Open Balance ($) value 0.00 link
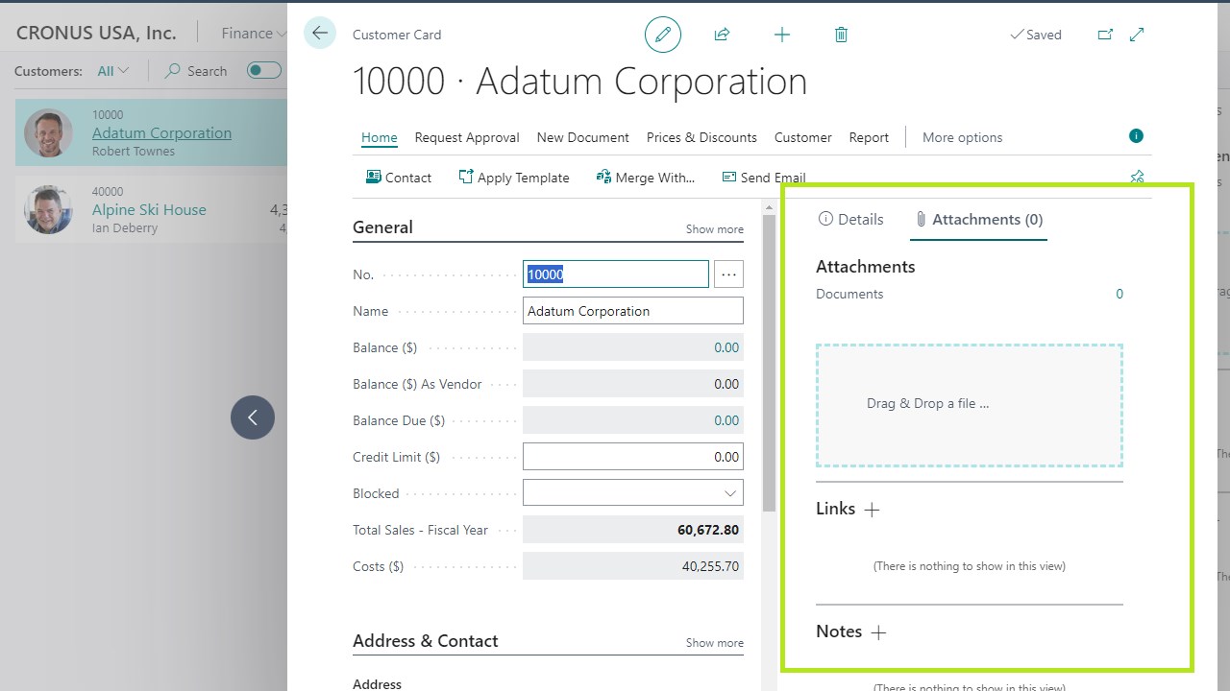Image resolution: width=1230 pixels, height=691 pixels. pyautogui.click(x=726, y=347)
